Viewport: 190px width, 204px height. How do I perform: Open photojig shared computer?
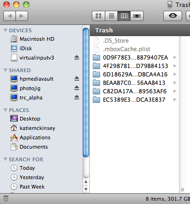click(25, 88)
